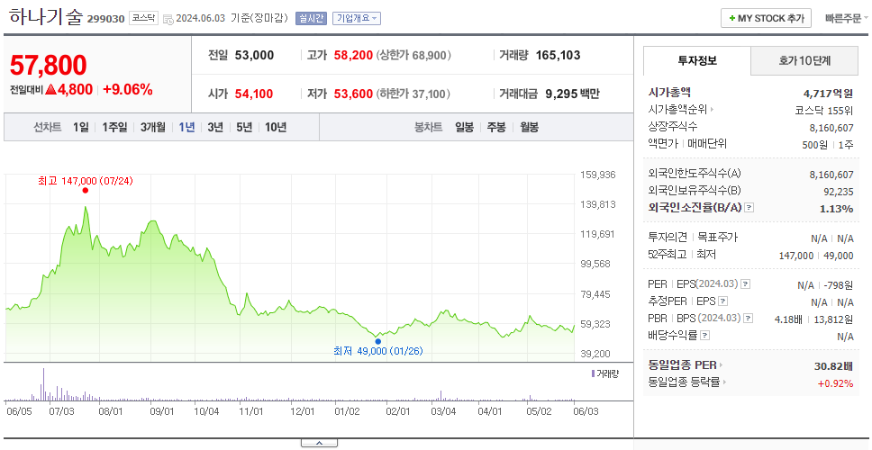Screen dimensions: 872x450
Task: Open the 투자정보 tab
Action: point(697,60)
